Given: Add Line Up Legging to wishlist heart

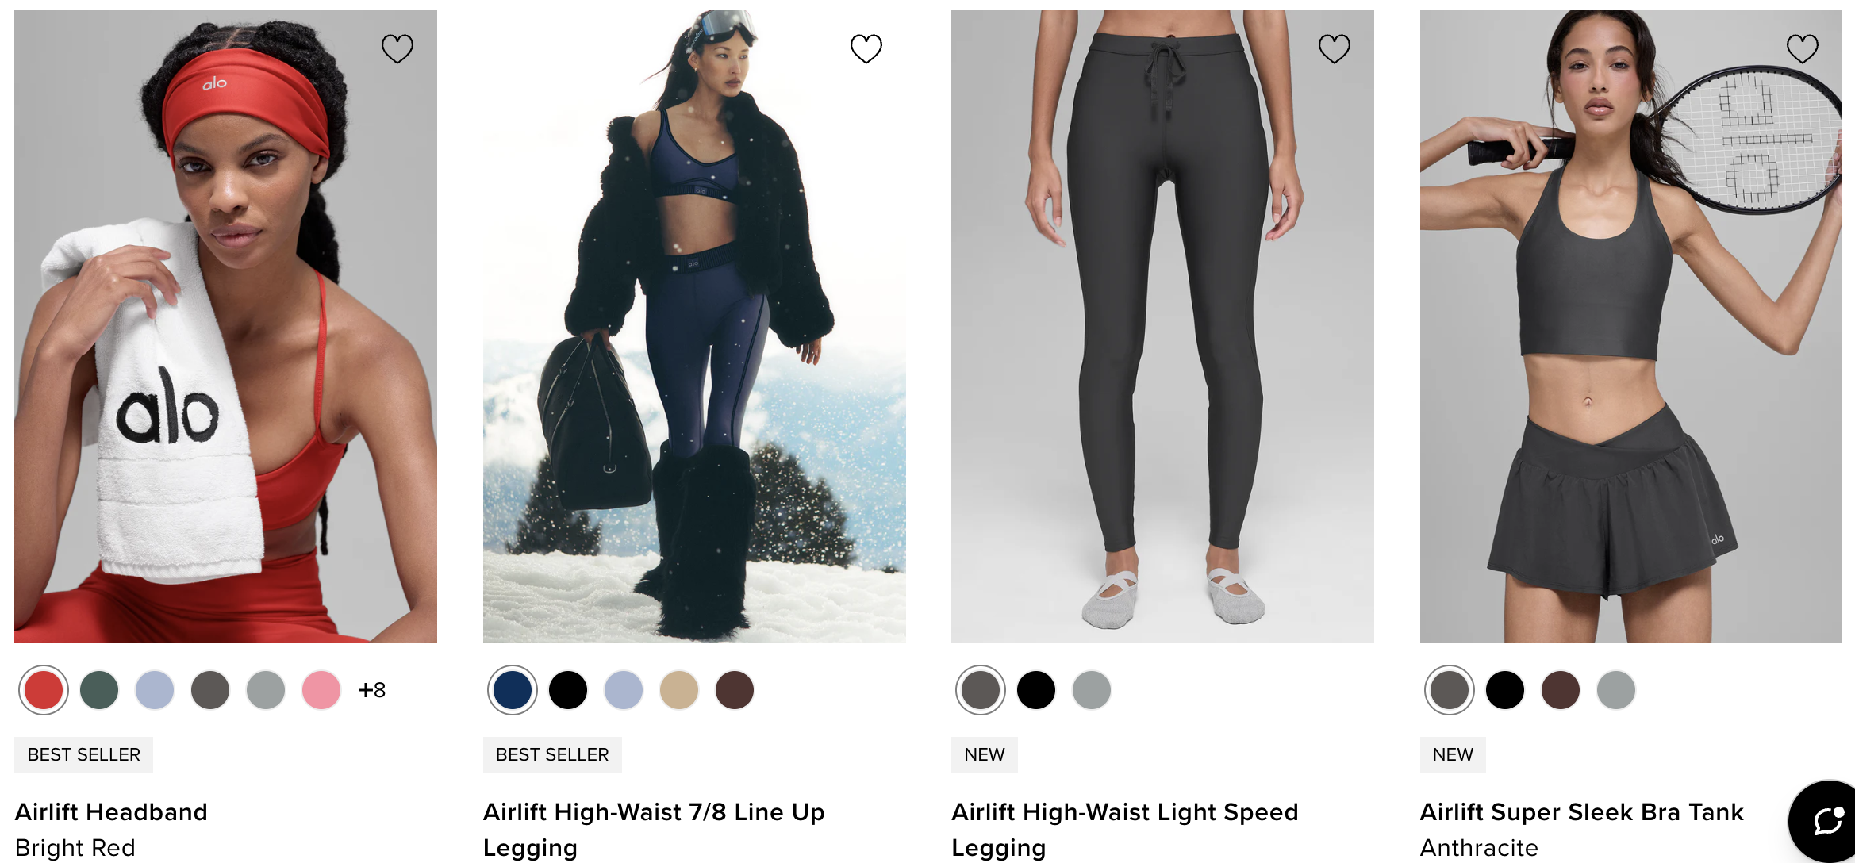Looking at the screenshot, I should 866,49.
